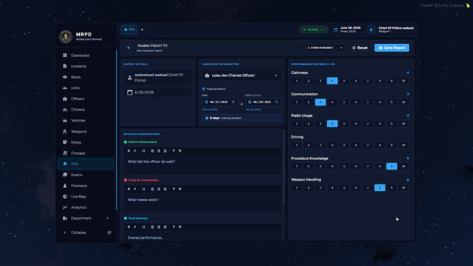473x266 pixels.
Task: Open the user profile avatar icon
Action: click(x=371, y=29)
